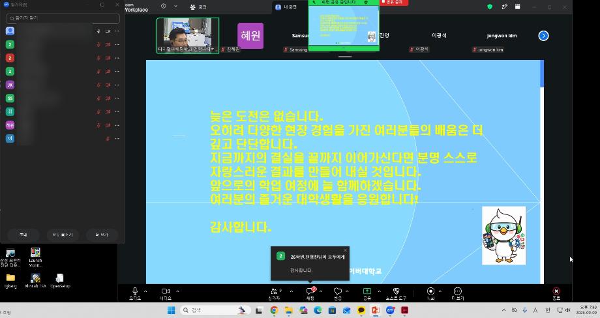Click the participant search field
Screen dimensions: 600x318
[63, 18]
